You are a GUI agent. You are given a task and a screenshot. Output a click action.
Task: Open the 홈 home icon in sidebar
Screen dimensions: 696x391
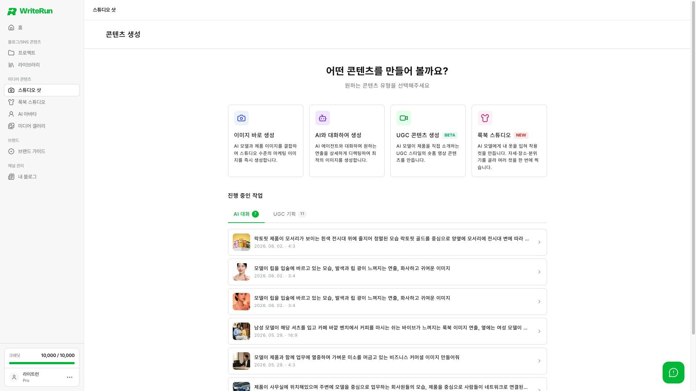[x=11, y=28]
